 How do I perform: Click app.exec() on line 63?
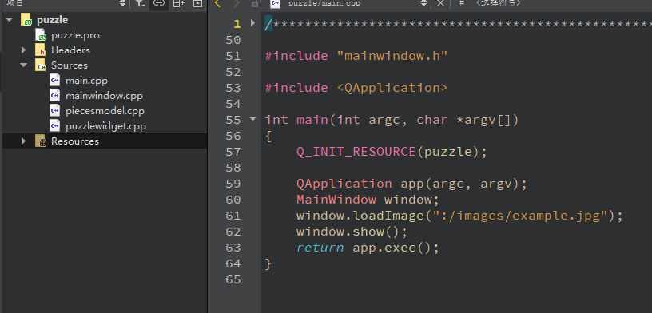tap(392, 248)
